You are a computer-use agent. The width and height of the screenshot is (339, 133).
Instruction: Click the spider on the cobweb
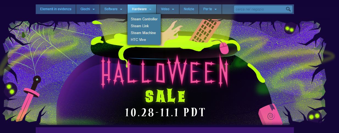(24, 34)
